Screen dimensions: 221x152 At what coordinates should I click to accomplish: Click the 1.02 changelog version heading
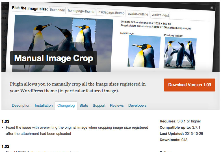coord(5,147)
